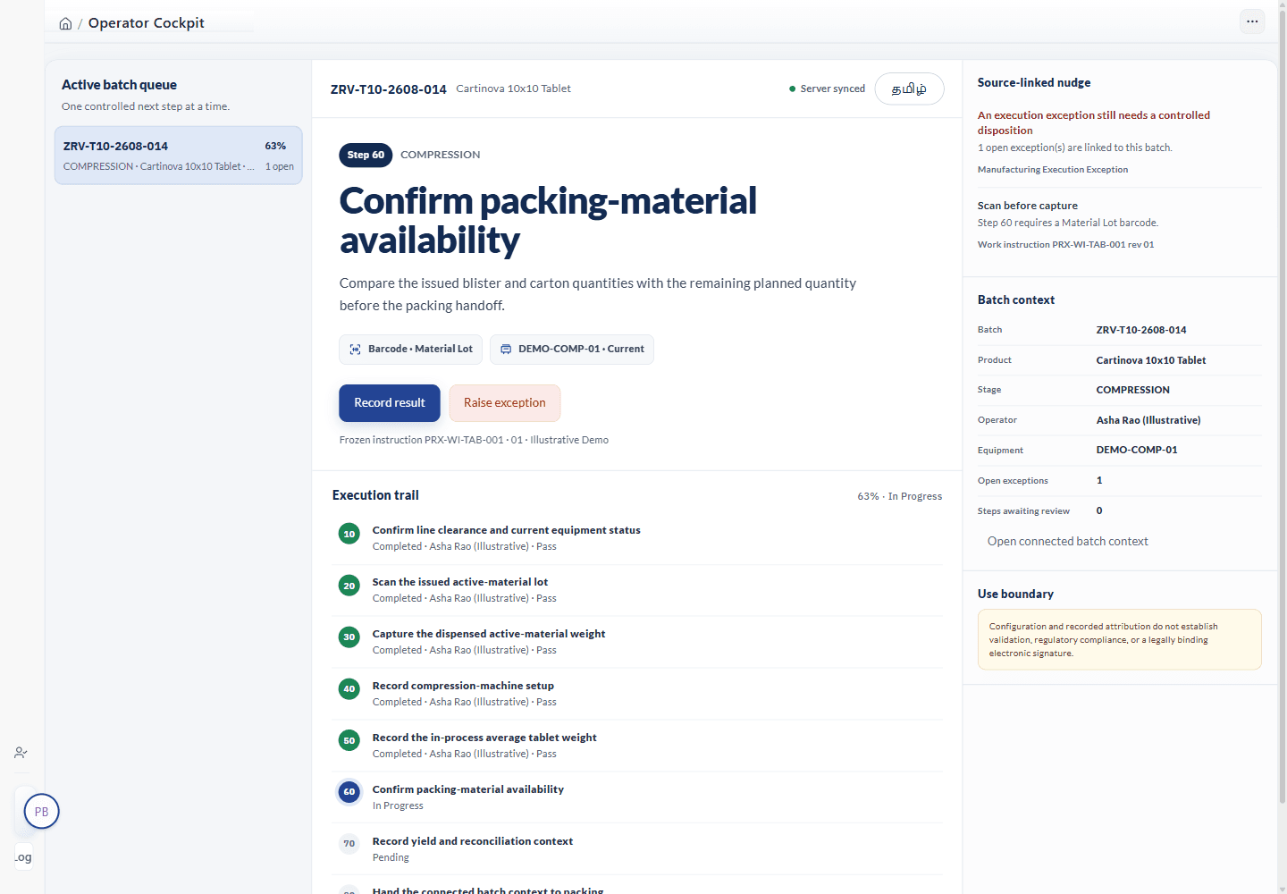Click 'Confirm line clearance and current equipment status'
Viewport: 1287px width, 894px height.
click(x=507, y=530)
